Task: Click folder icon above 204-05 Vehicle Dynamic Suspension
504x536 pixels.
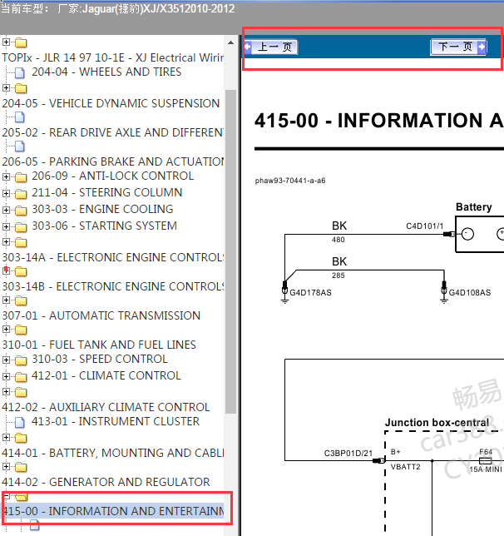Action: (x=21, y=88)
